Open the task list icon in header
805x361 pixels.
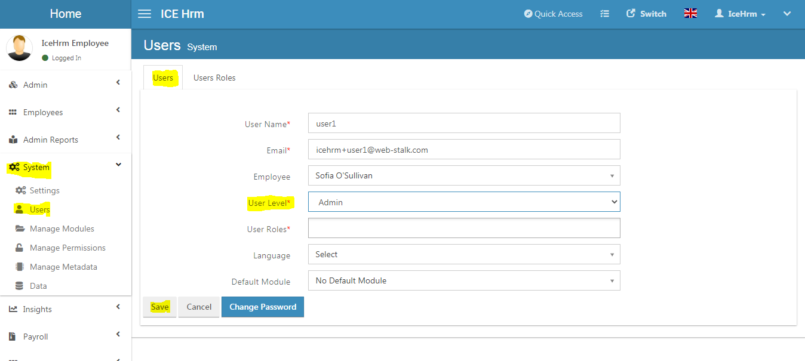click(x=604, y=14)
